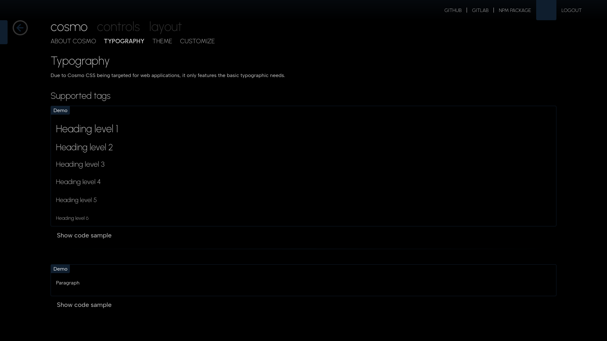
Task: Click the Demo label above Heading level 1
Action: click(60, 110)
